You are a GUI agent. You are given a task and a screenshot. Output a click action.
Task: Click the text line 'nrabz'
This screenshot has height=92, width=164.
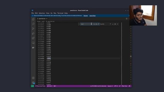click(x=49, y=49)
